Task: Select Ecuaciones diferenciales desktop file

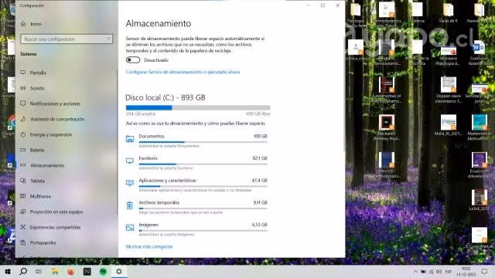Action: pyautogui.click(x=480, y=164)
